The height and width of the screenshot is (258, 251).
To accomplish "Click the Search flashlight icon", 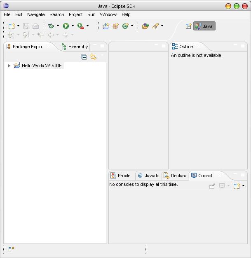I will coord(155,26).
